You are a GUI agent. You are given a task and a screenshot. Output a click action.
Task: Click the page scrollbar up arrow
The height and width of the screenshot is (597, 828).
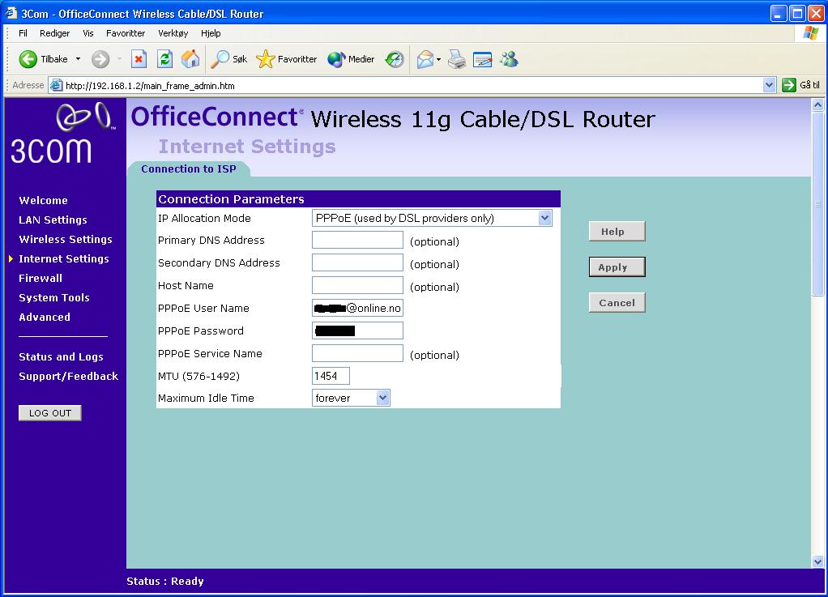pos(817,104)
